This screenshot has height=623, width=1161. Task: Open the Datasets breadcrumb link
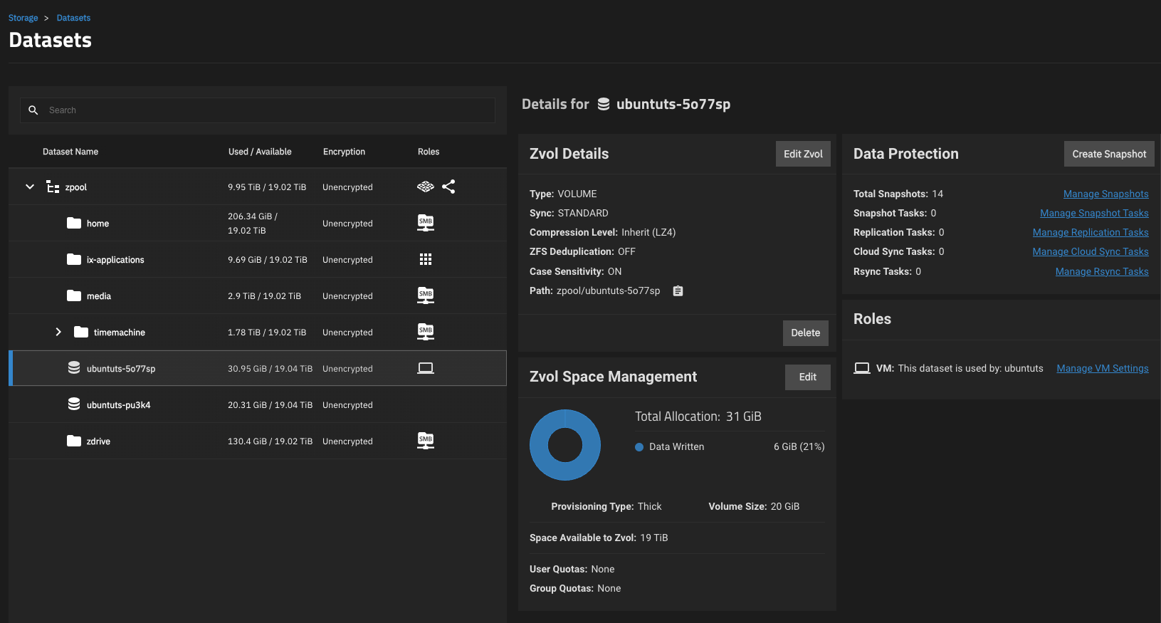[x=73, y=18]
